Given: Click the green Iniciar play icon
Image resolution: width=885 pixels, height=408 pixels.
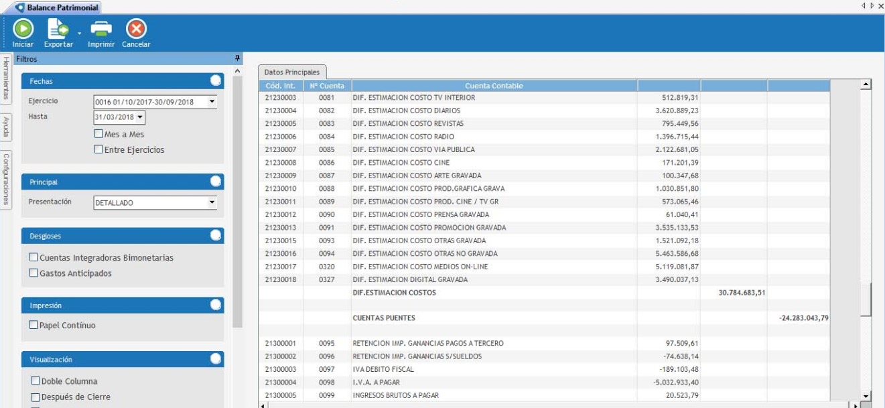Looking at the screenshot, I should 23,29.
